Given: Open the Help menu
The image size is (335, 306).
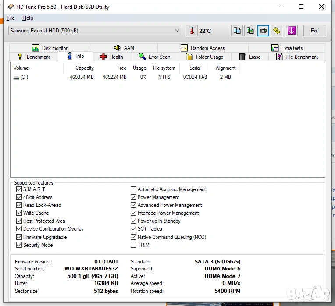Looking at the screenshot, I should pyautogui.click(x=28, y=18).
